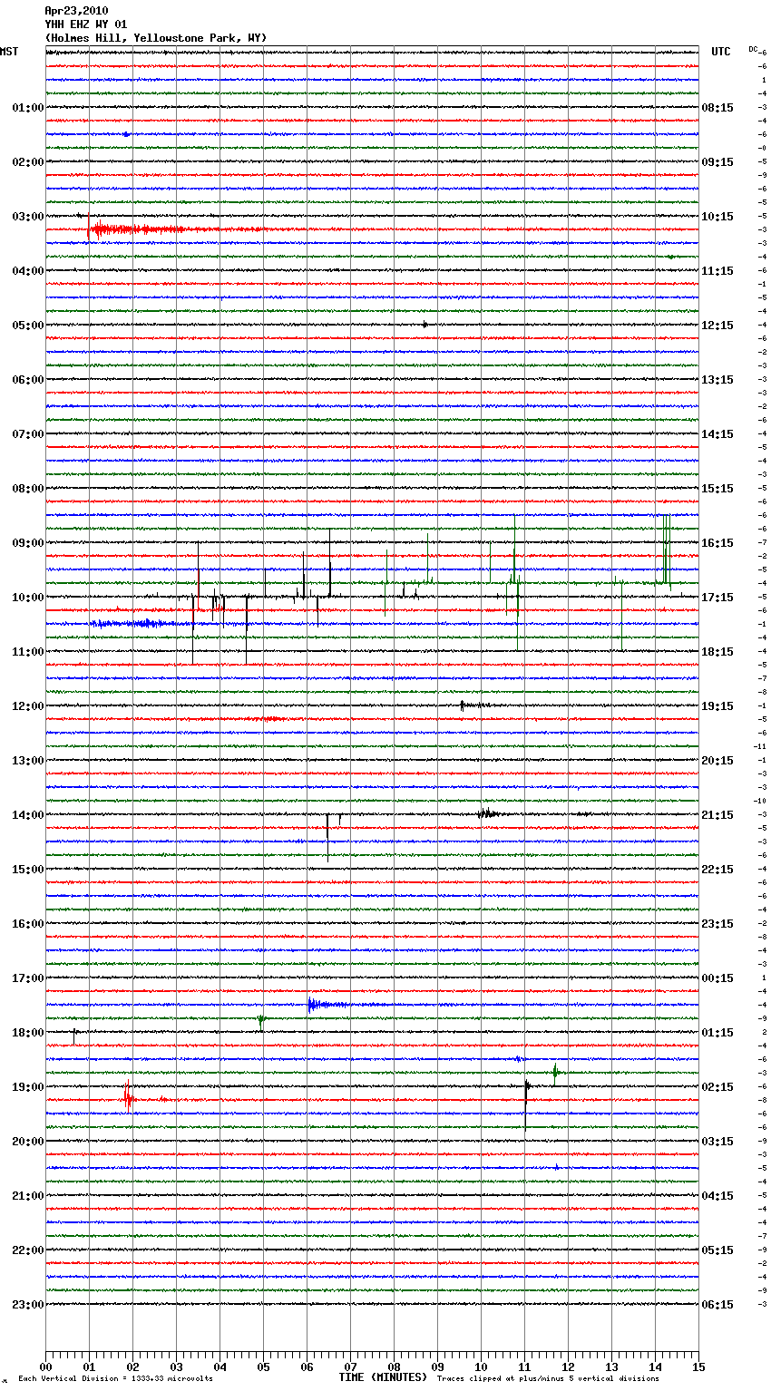Click the 00 minute mark on the axis
This screenshot has width=771, height=1391.
click(45, 1367)
